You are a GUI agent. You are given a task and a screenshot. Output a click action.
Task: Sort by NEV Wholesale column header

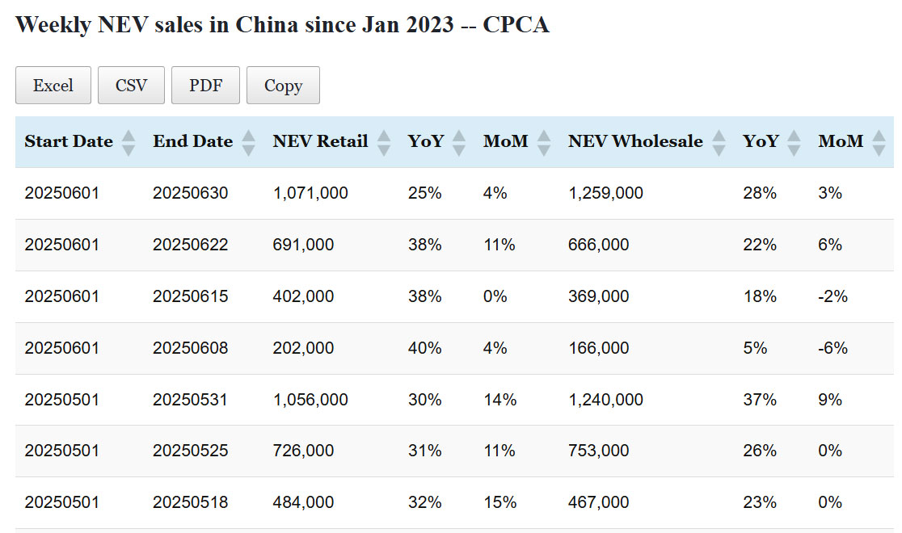click(x=635, y=141)
